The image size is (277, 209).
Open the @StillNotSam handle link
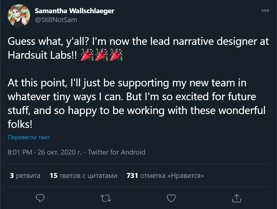coord(56,20)
